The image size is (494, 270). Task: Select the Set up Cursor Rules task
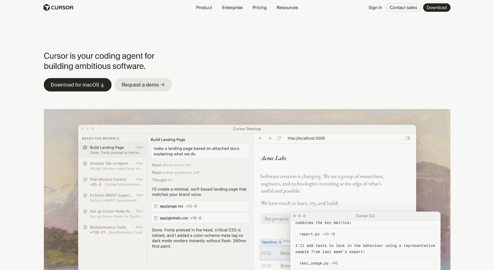click(112, 214)
